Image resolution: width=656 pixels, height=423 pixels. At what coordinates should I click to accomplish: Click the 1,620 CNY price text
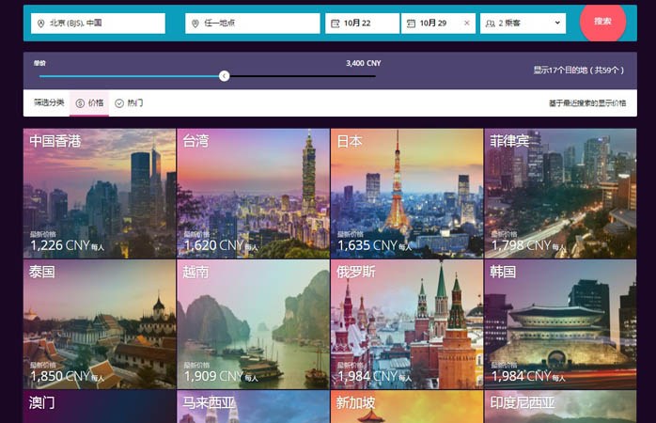[x=213, y=245]
